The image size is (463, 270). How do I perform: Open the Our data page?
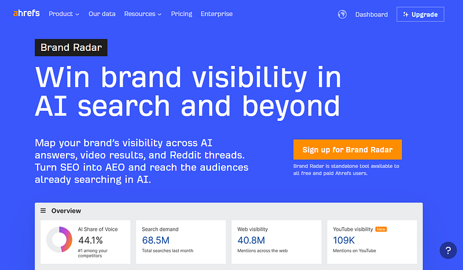tap(102, 14)
